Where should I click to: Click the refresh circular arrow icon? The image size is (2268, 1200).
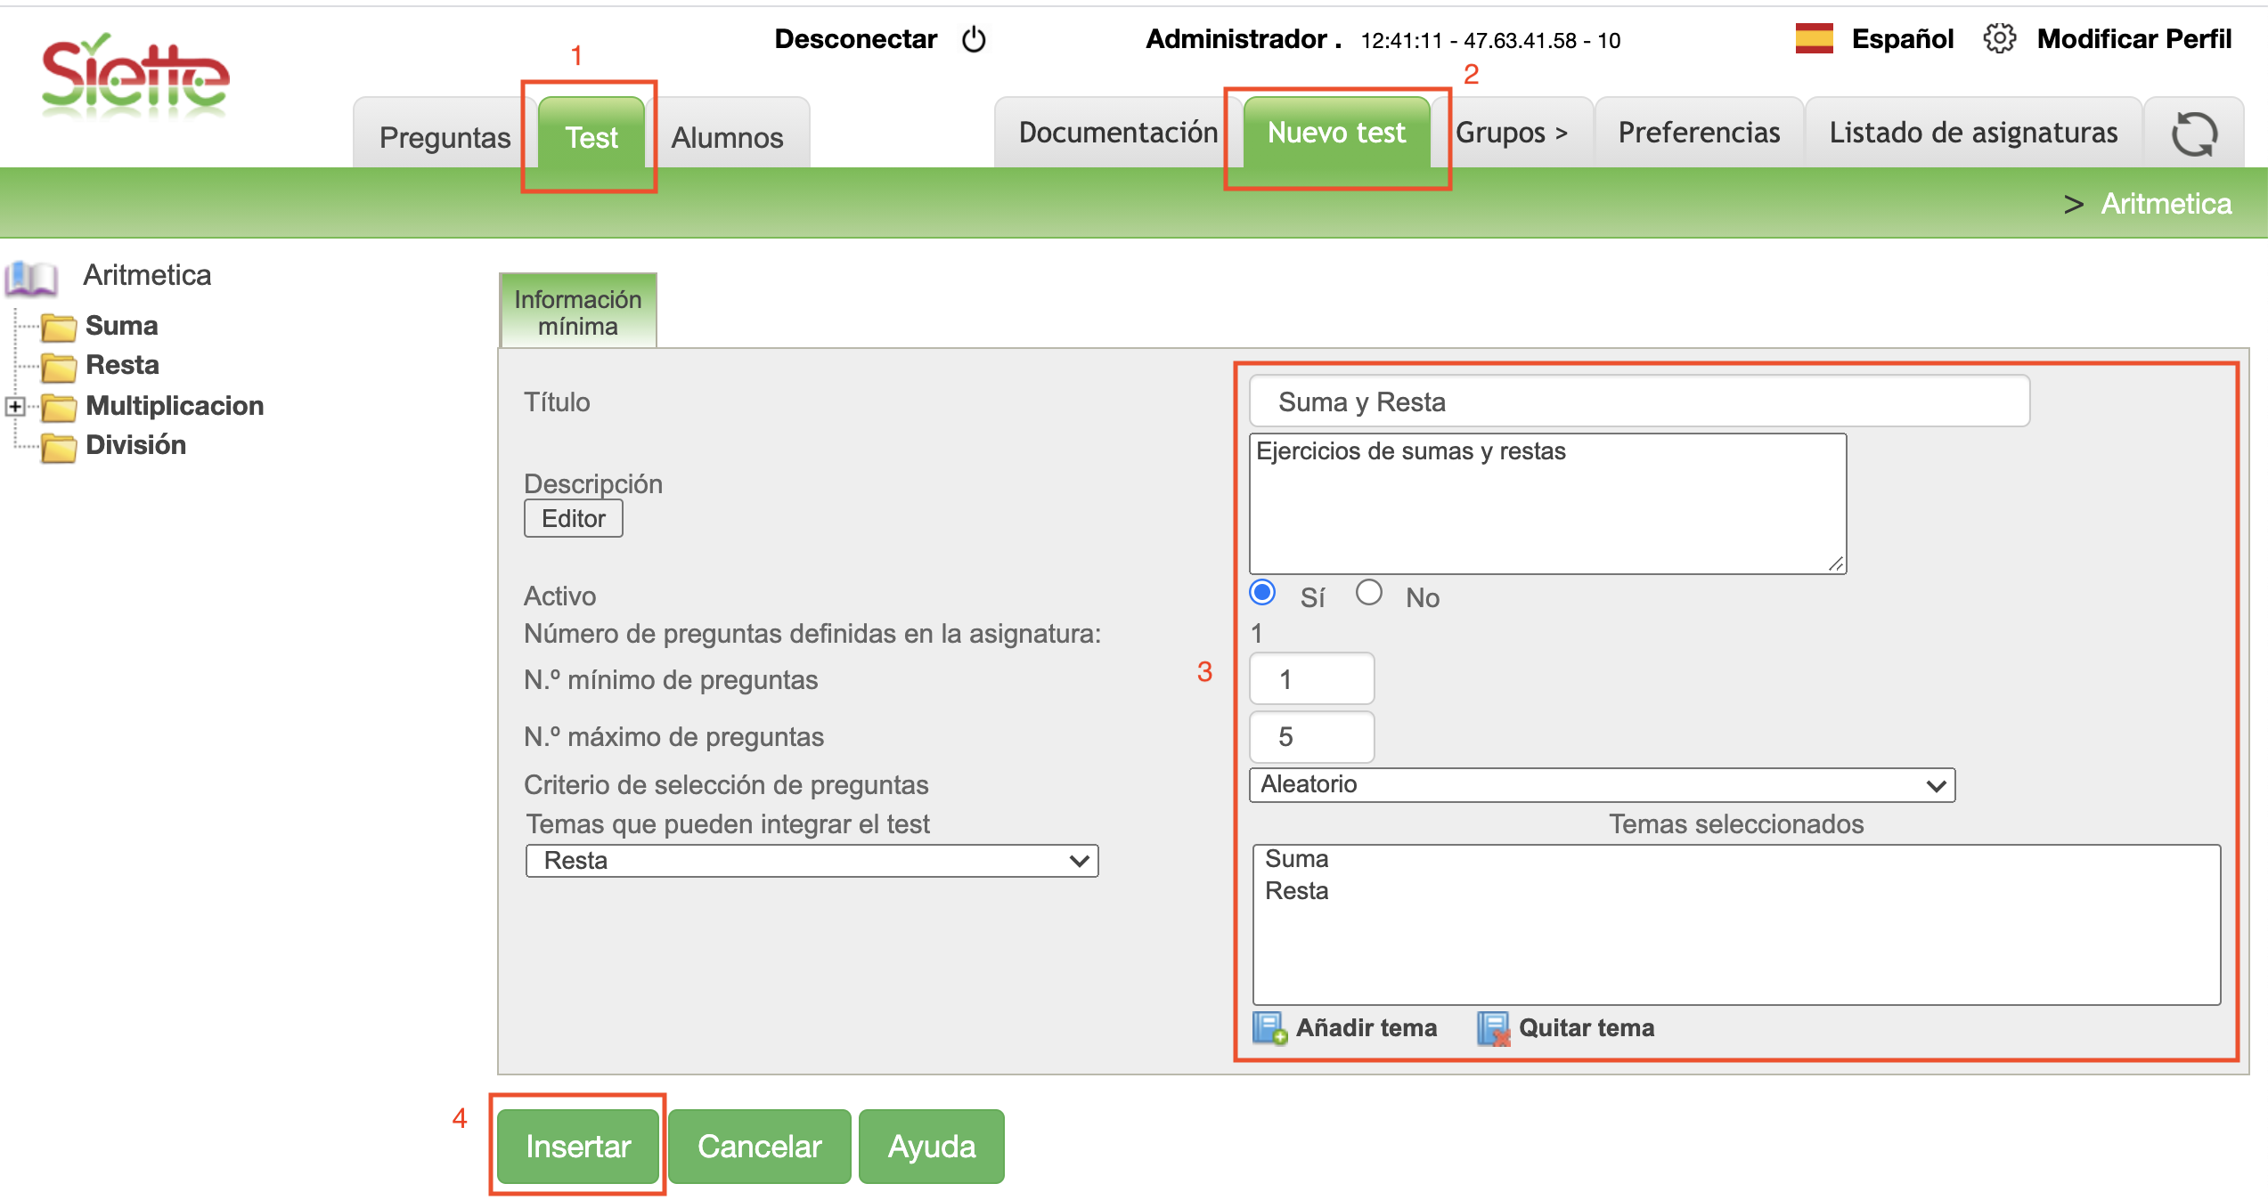click(x=2193, y=134)
